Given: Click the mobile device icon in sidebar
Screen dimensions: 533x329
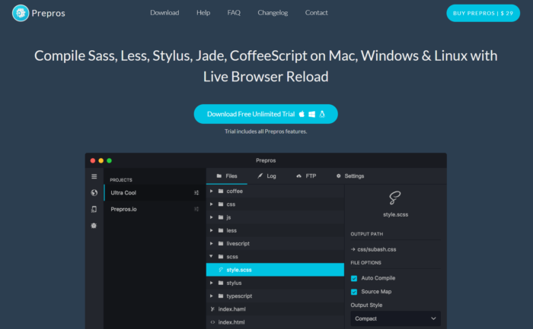Looking at the screenshot, I should pos(94,209).
